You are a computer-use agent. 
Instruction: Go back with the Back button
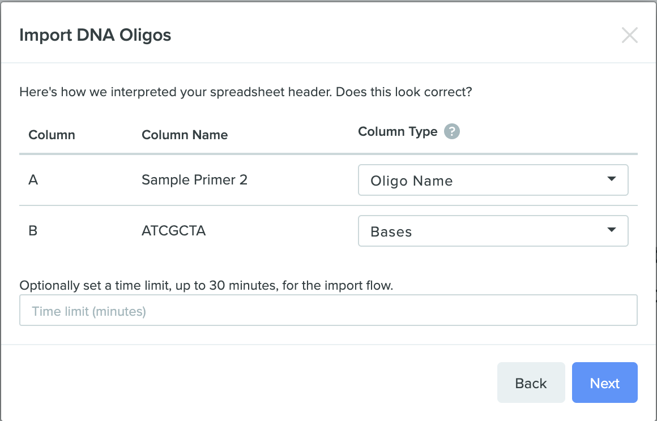pyautogui.click(x=531, y=383)
